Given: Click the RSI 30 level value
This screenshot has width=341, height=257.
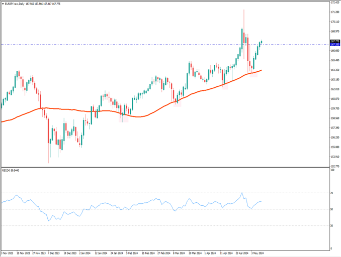Looking at the screenshot, I should (332, 225).
